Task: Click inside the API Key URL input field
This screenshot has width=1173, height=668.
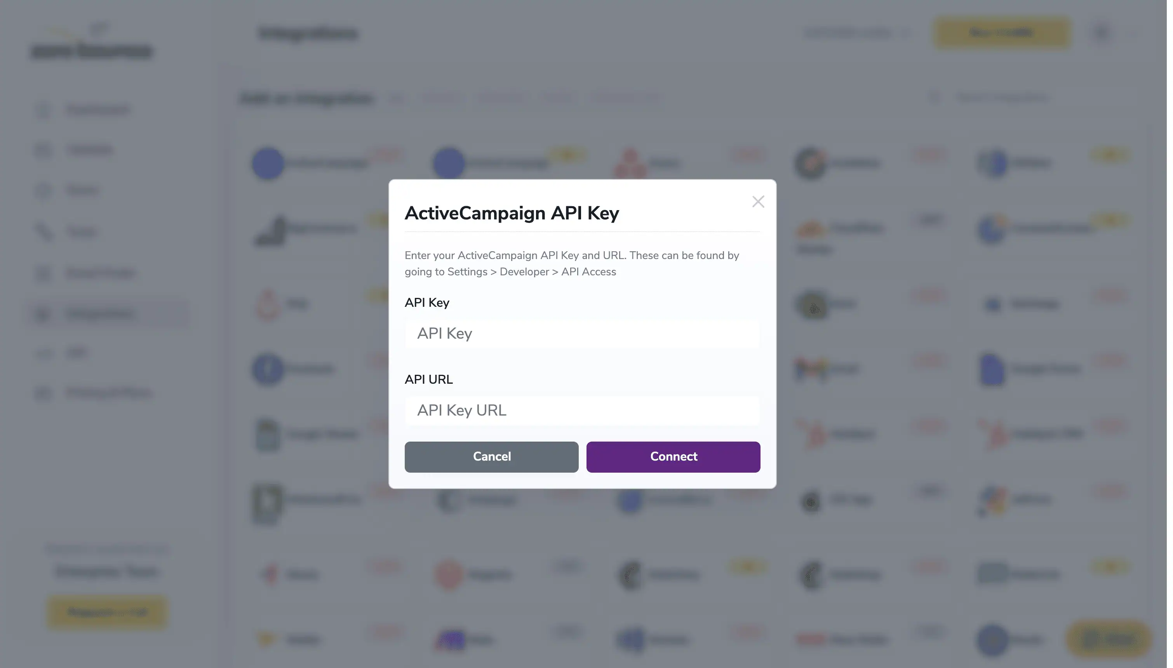Action: [x=583, y=410]
